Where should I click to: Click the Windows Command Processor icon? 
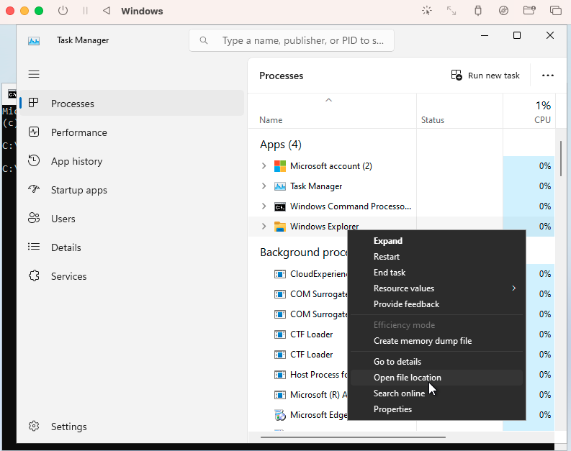point(279,206)
